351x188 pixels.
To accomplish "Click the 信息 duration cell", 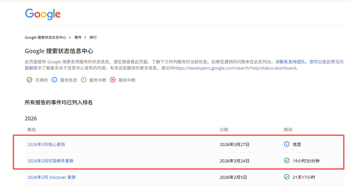I will pos(297,145).
